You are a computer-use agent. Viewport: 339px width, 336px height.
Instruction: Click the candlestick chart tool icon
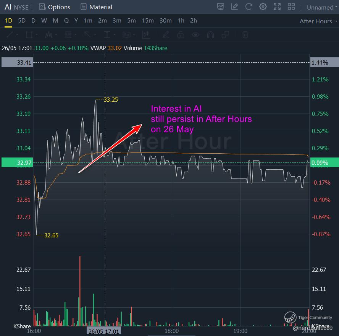click(146, 34)
